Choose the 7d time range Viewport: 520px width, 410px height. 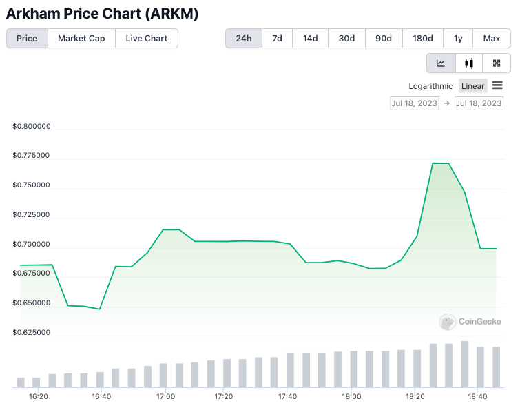pos(277,39)
